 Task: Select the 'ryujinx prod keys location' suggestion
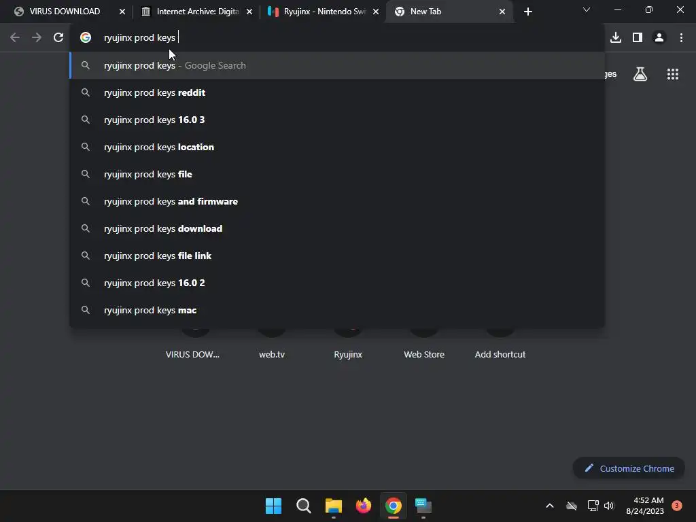337,147
